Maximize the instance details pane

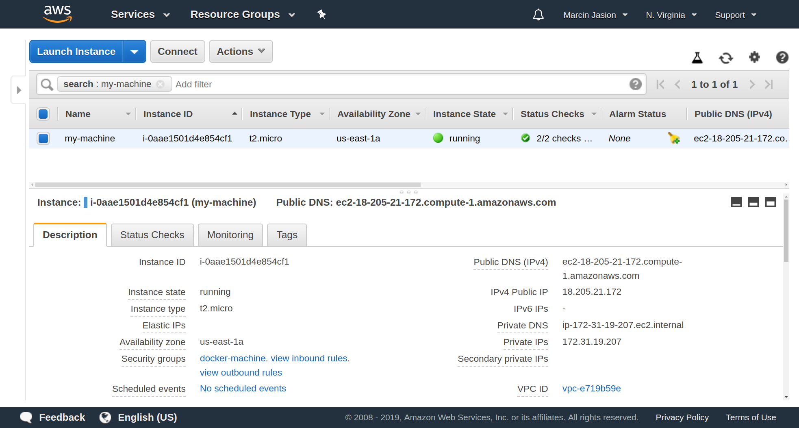point(770,202)
